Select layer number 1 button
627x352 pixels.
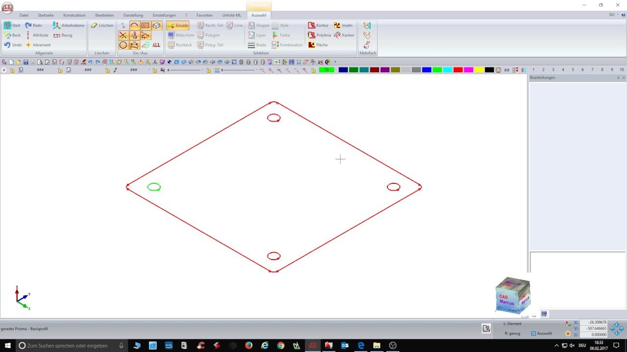pyautogui.click(x=533, y=70)
